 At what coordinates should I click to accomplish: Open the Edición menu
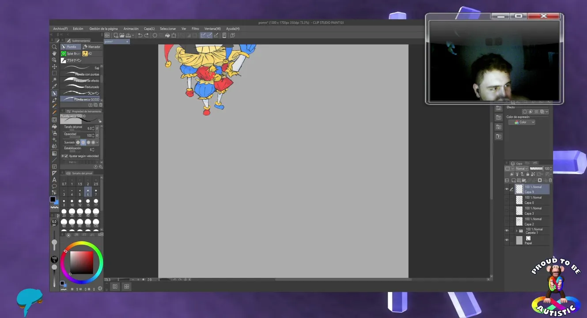78,29
